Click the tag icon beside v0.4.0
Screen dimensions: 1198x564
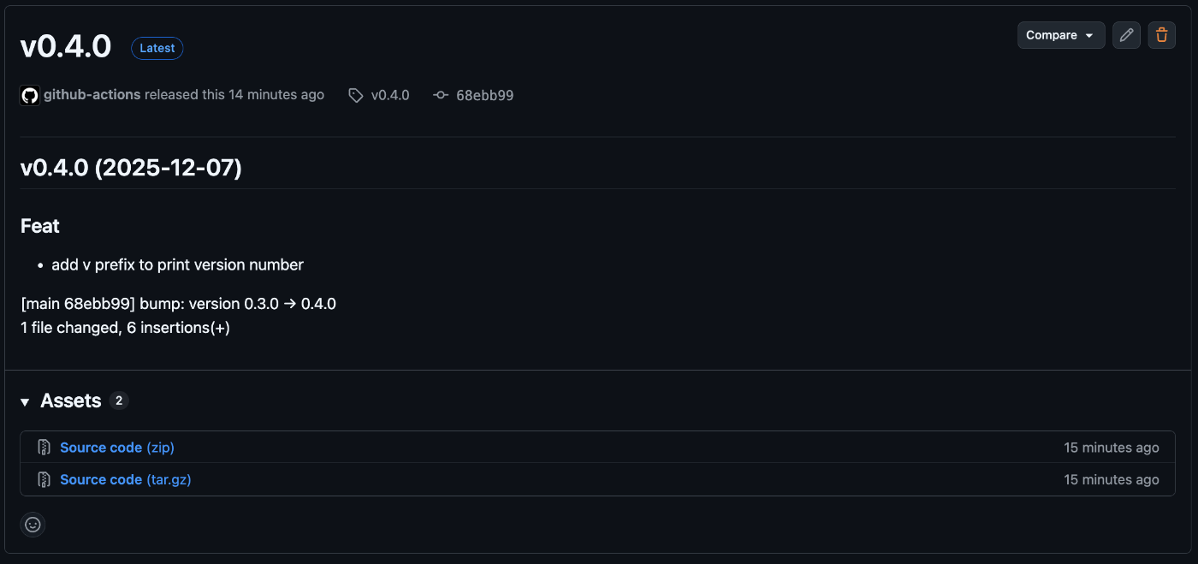(355, 95)
